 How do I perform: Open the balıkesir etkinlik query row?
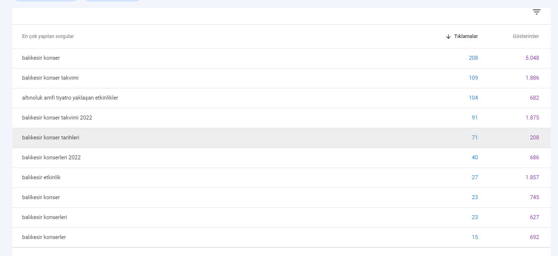coord(282,178)
